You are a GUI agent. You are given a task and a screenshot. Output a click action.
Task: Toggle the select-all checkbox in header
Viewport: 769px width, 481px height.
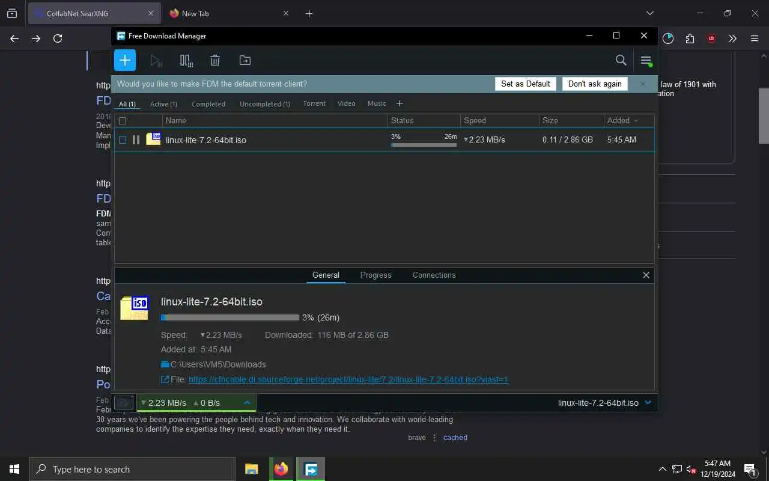123,121
